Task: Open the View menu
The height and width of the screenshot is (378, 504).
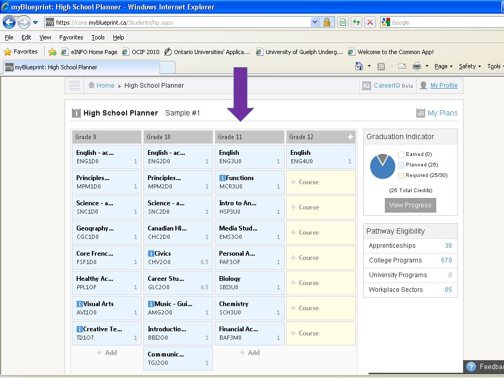Action: pos(45,37)
